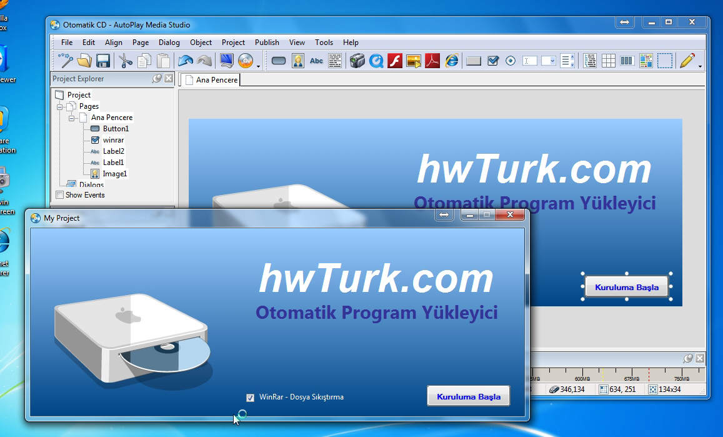Image resolution: width=723 pixels, height=437 pixels.
Task: Insert ListBox object icon
Action: (567, 61)
